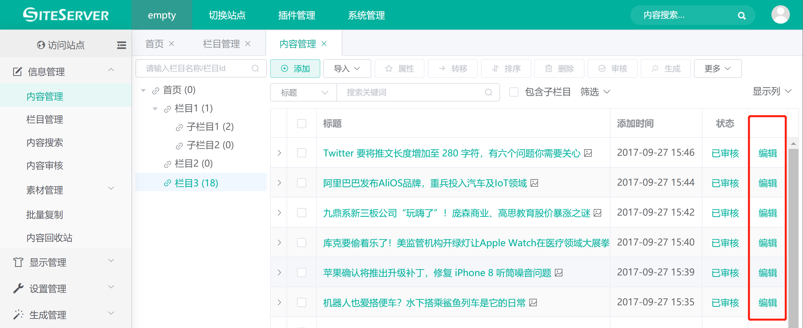Open the 添加 add content button

pyautogui.click(x=295, y=69)
